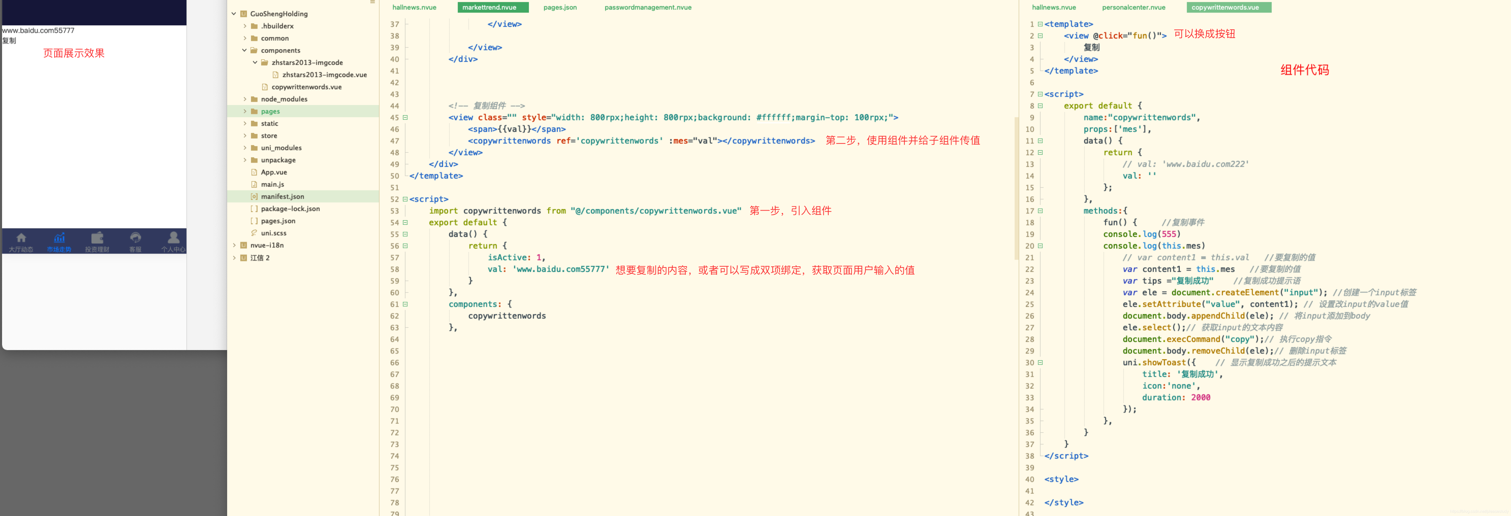Expand the uni_modules folder chevron

point(245,148)
